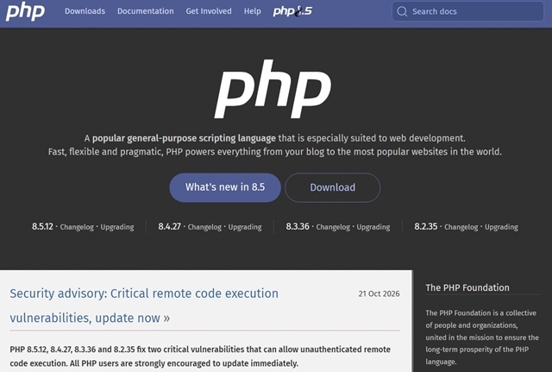
Task: Open the 8.5.12 version link
Action: 42,226
